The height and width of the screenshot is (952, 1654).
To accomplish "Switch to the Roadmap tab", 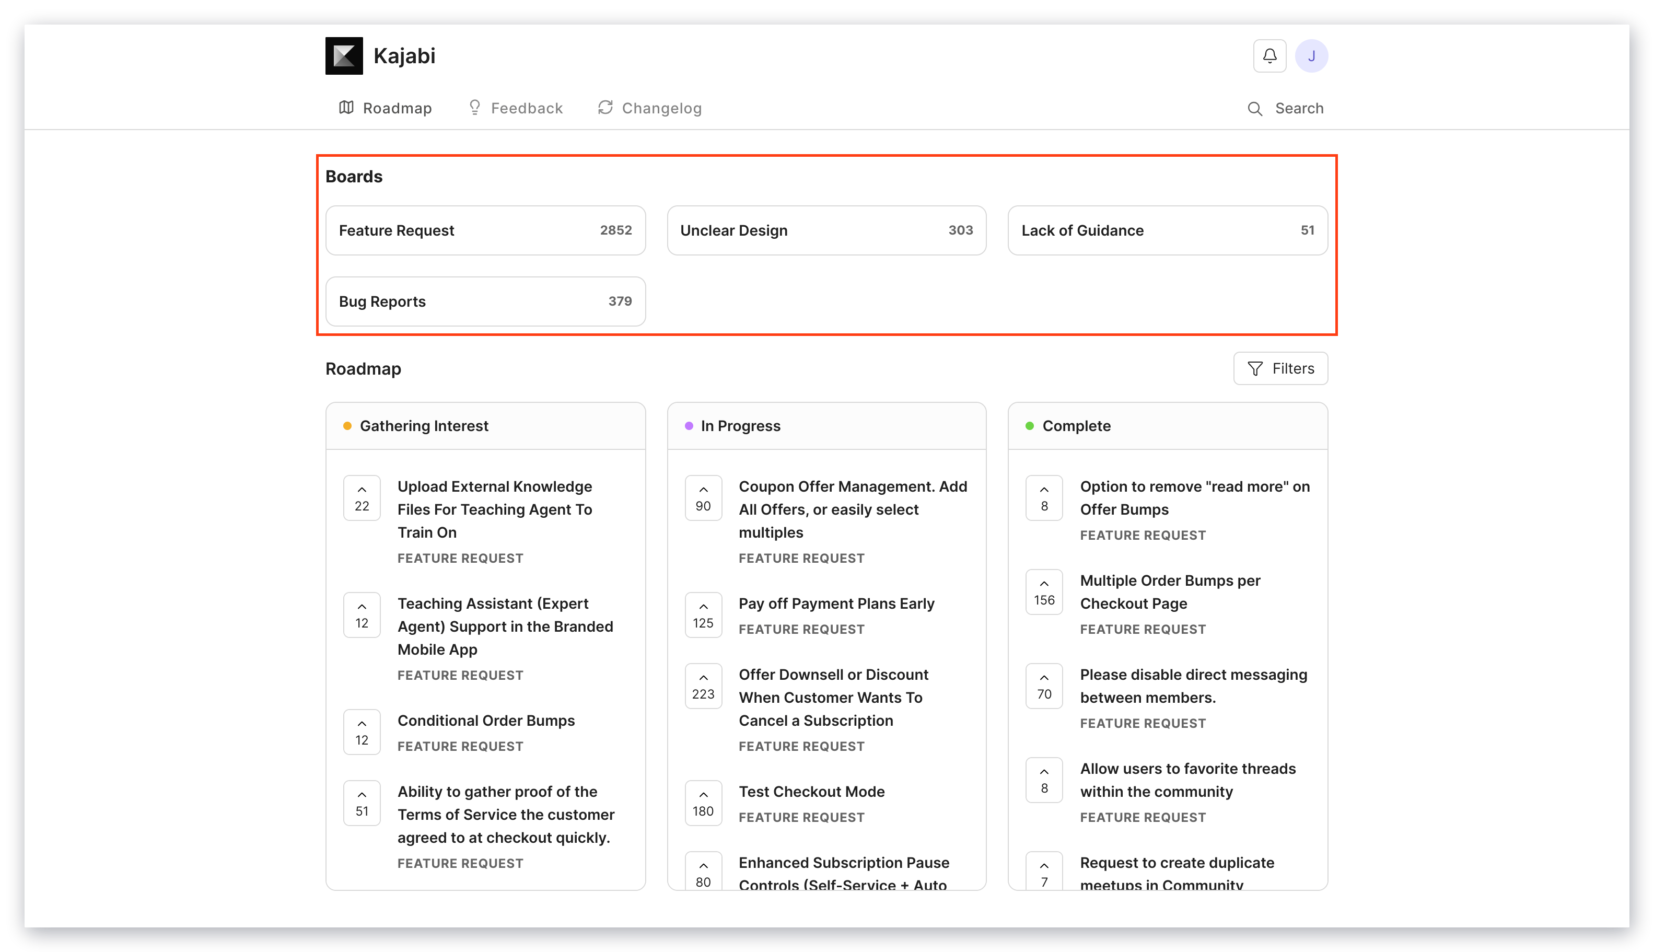I will [385, 108].
